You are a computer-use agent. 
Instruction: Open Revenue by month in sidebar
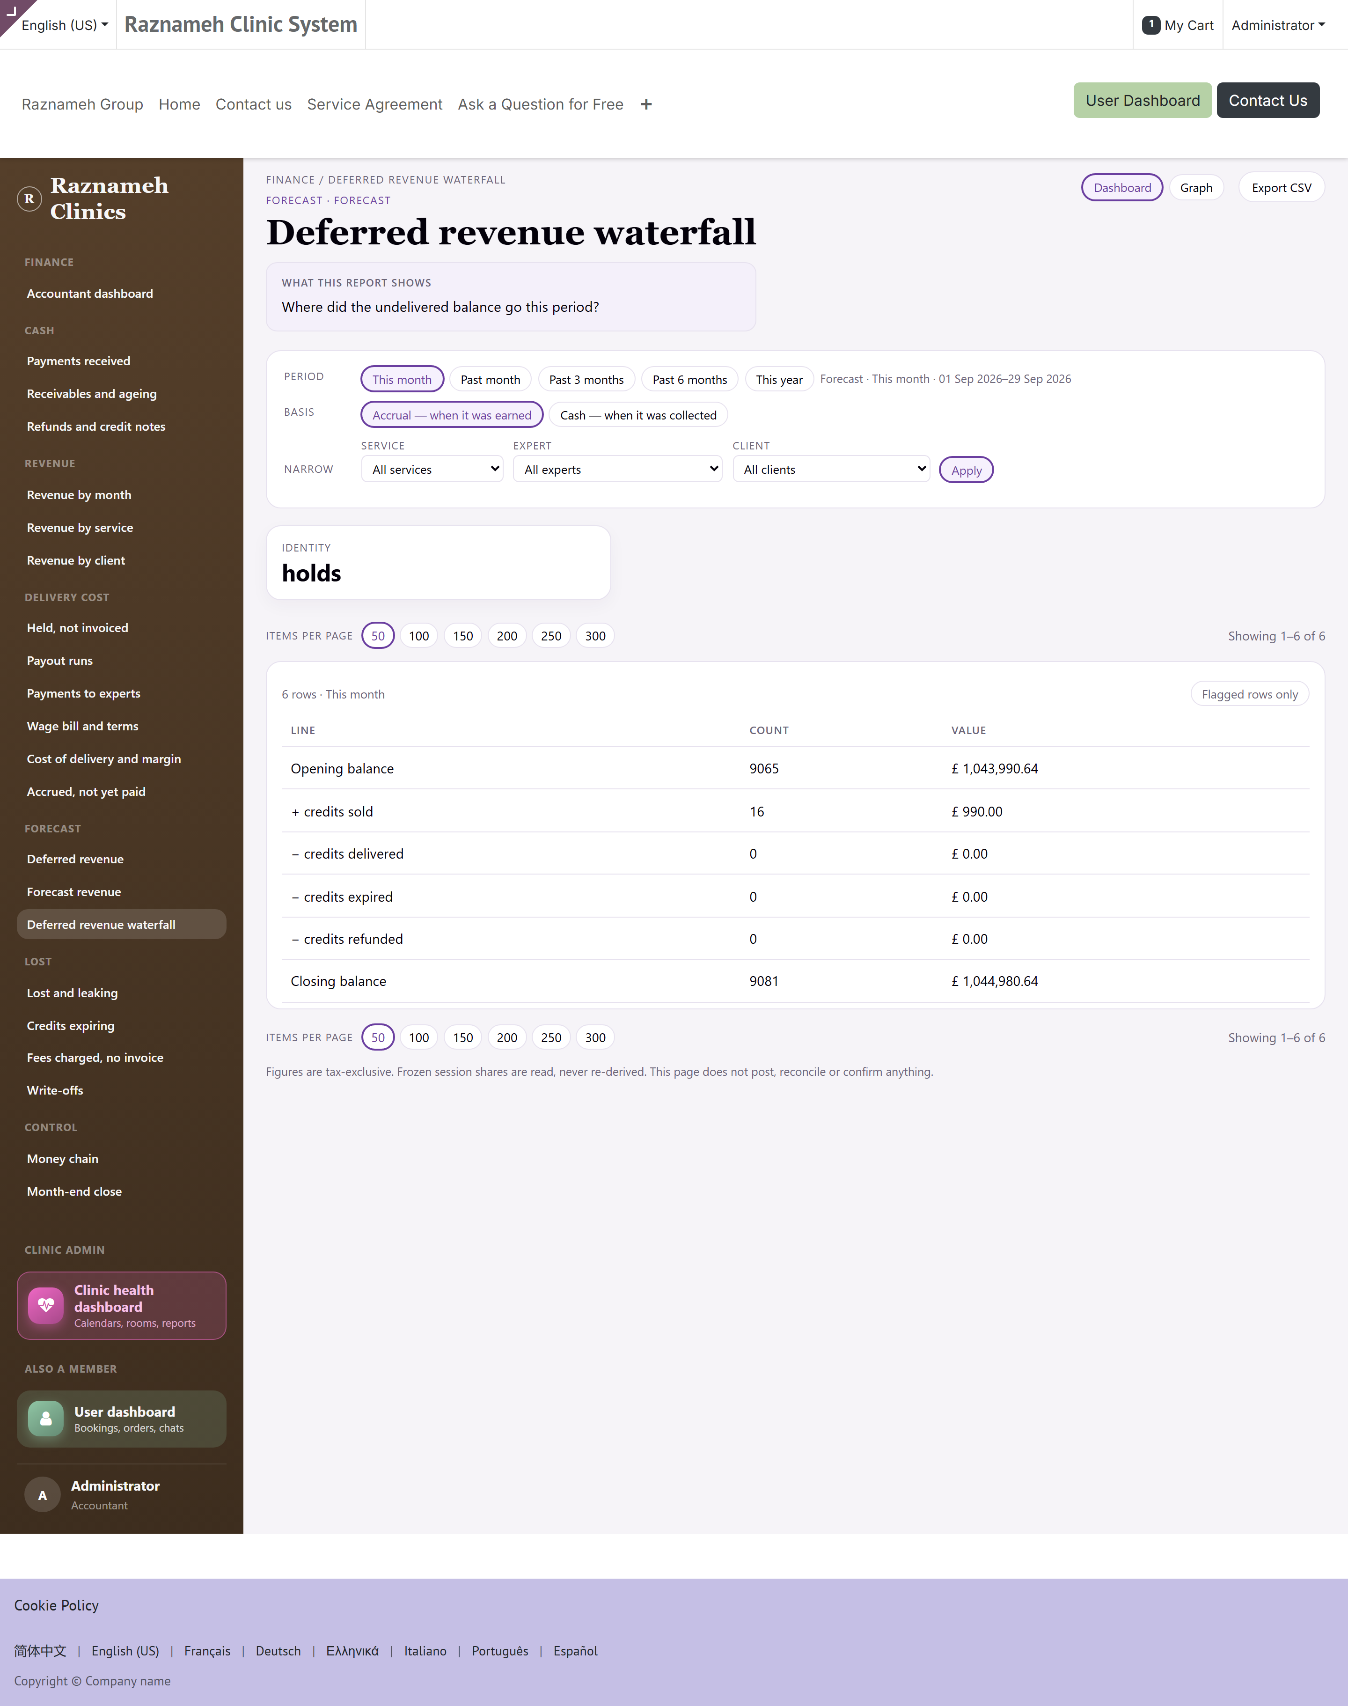79,495
